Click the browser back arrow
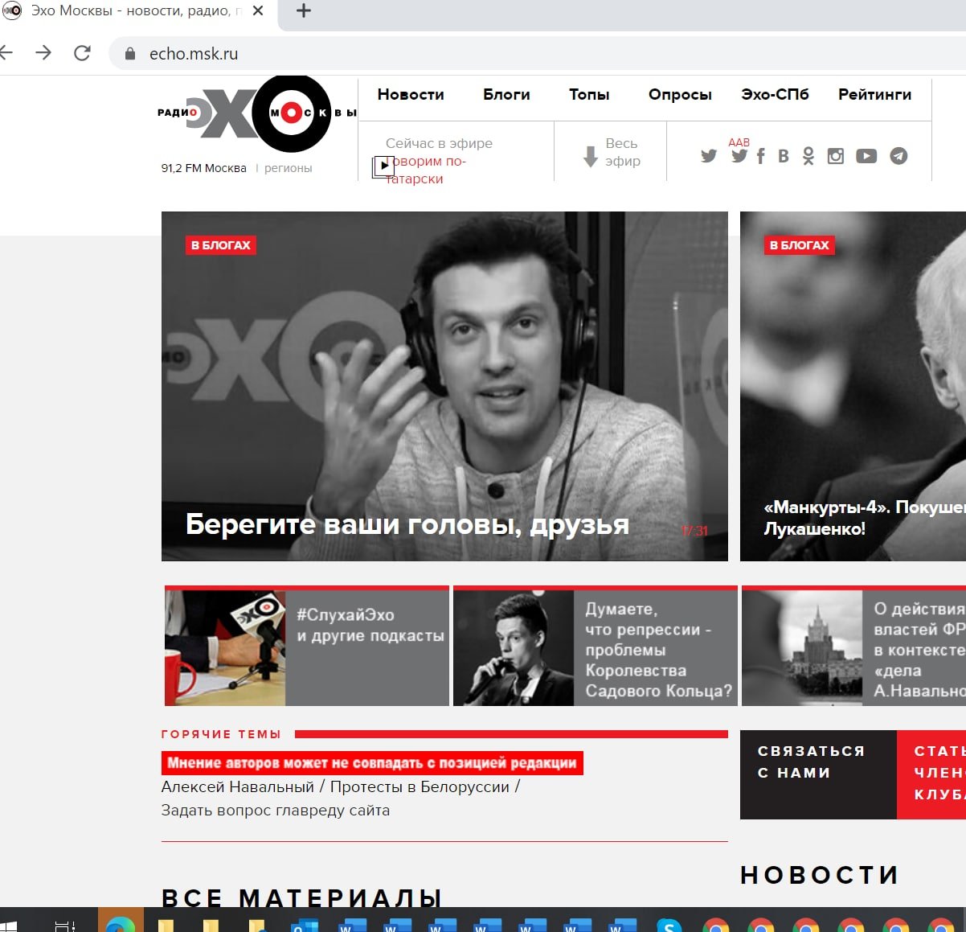The height and width of the screenshot is (932, 966). (6, 53)
